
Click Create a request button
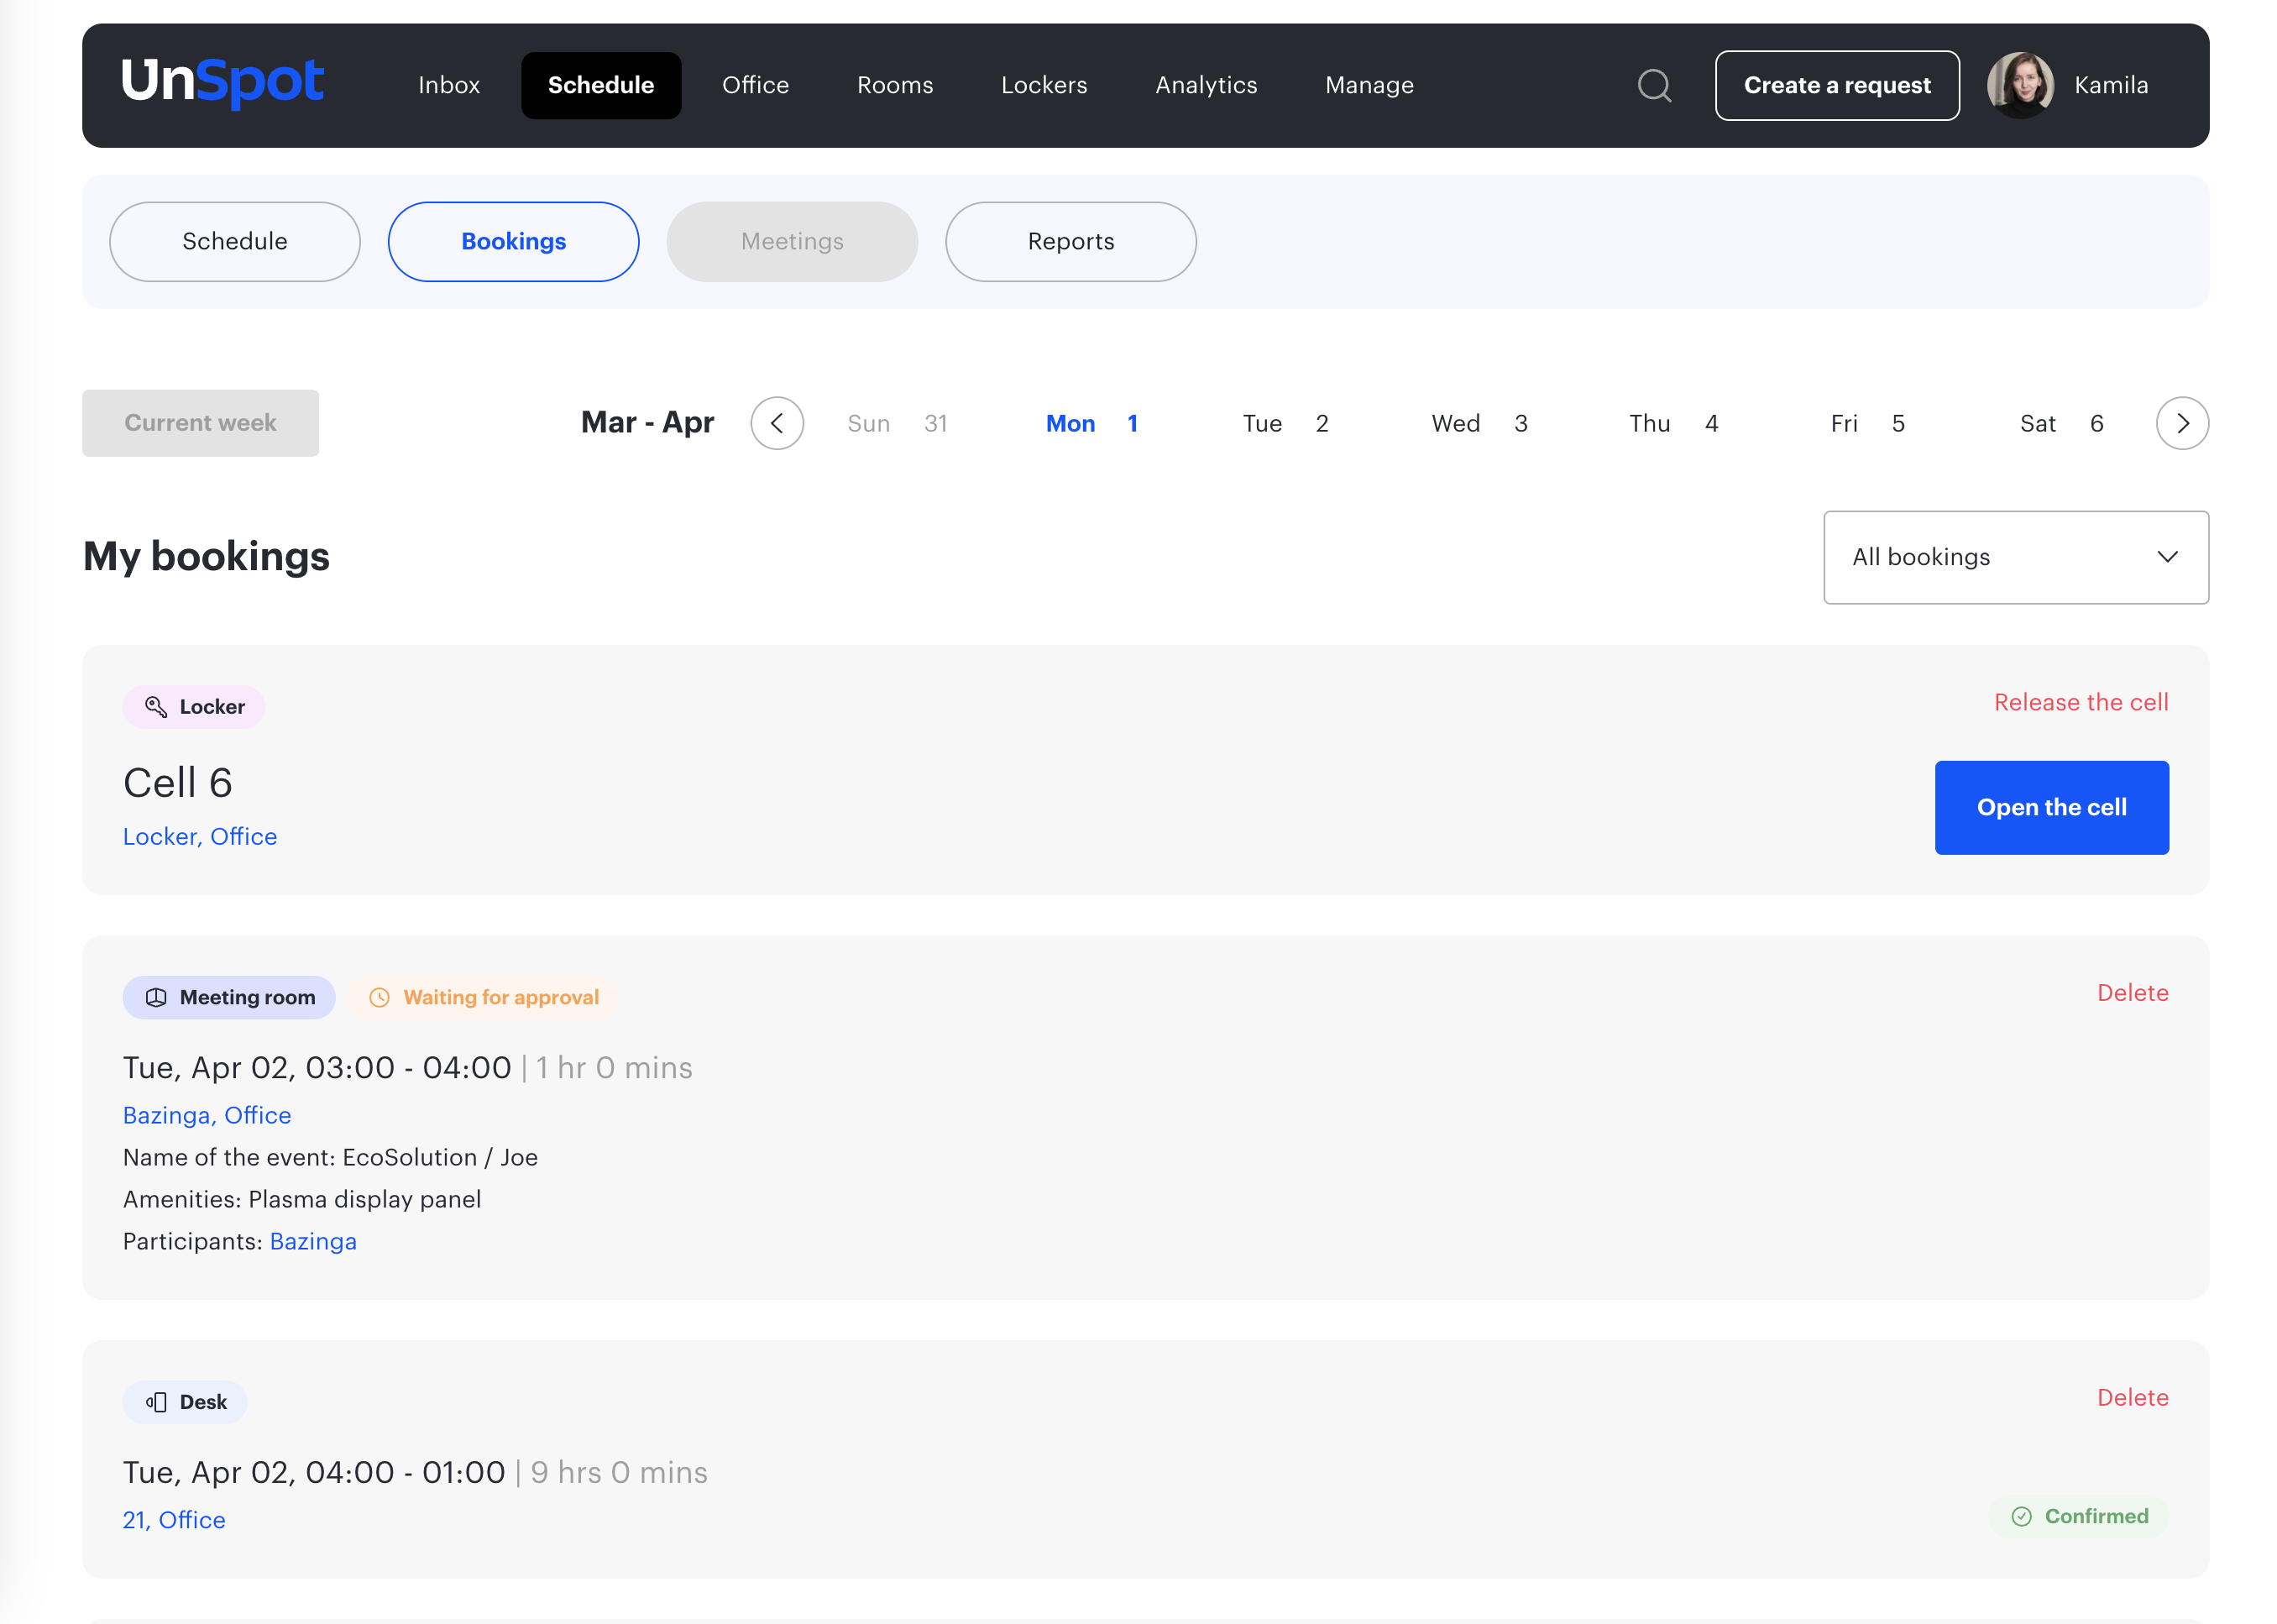[x=1837, y=85]
